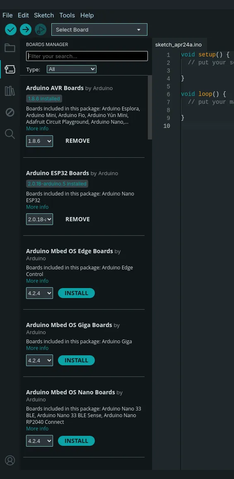Click the Upload arrow icon
The height and width of the screenshot is (479, 234).
click(x=26, y=29)
